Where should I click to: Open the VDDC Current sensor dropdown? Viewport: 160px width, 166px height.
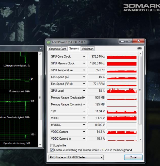[x=84, y=132]
